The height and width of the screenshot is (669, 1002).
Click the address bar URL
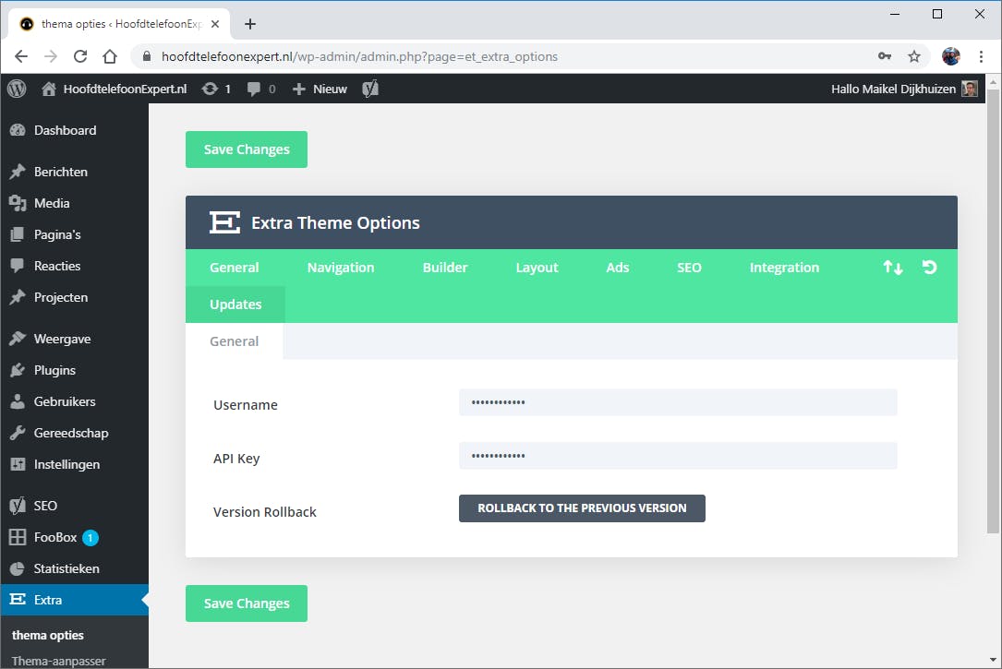click(359, 57)
